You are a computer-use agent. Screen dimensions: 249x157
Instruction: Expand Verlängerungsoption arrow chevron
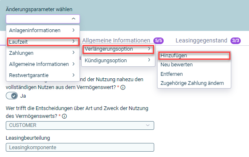pyautogui.click(x=149, y=49)
